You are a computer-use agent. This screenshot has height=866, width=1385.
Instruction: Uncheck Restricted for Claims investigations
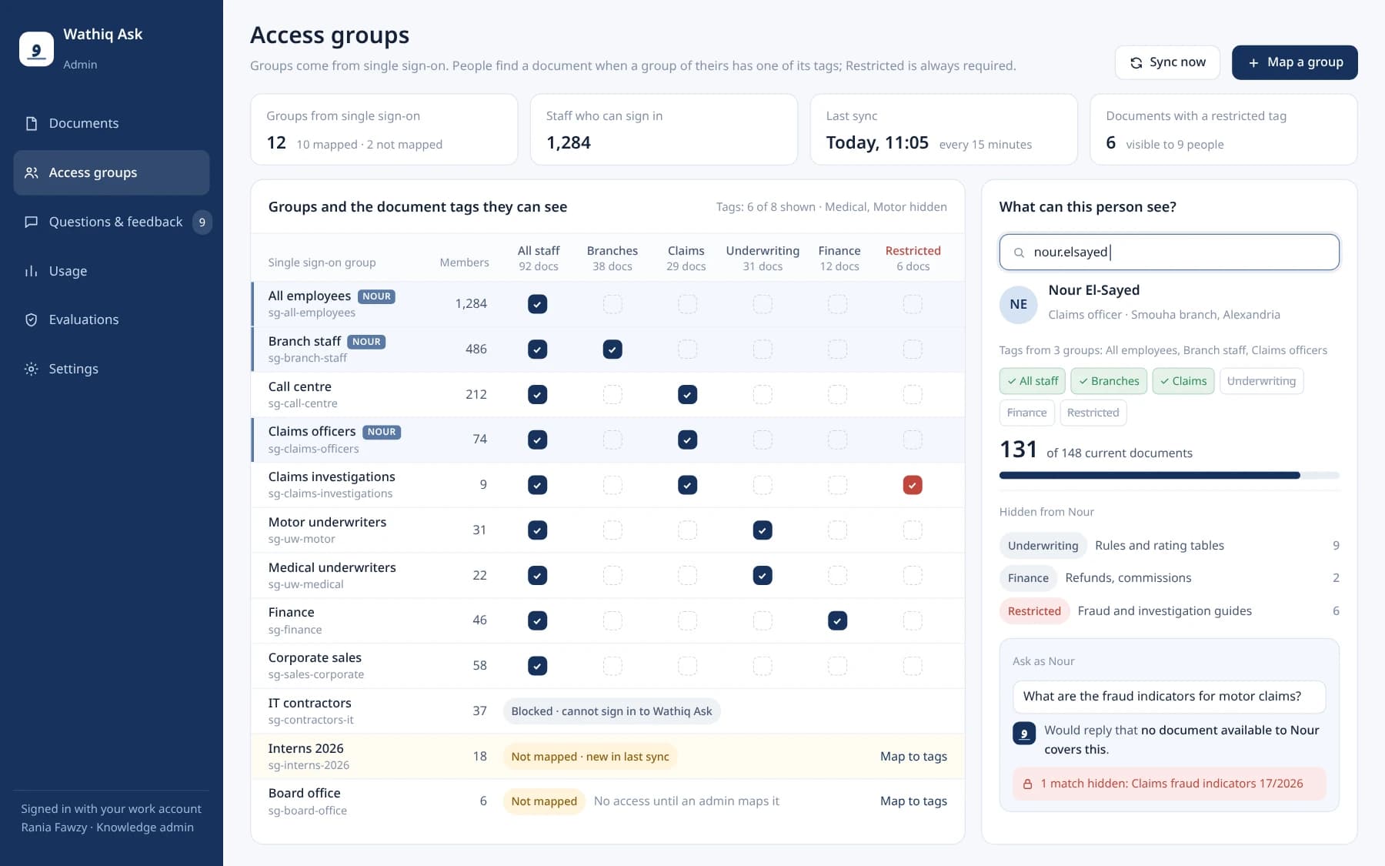[x=913, y=485]
